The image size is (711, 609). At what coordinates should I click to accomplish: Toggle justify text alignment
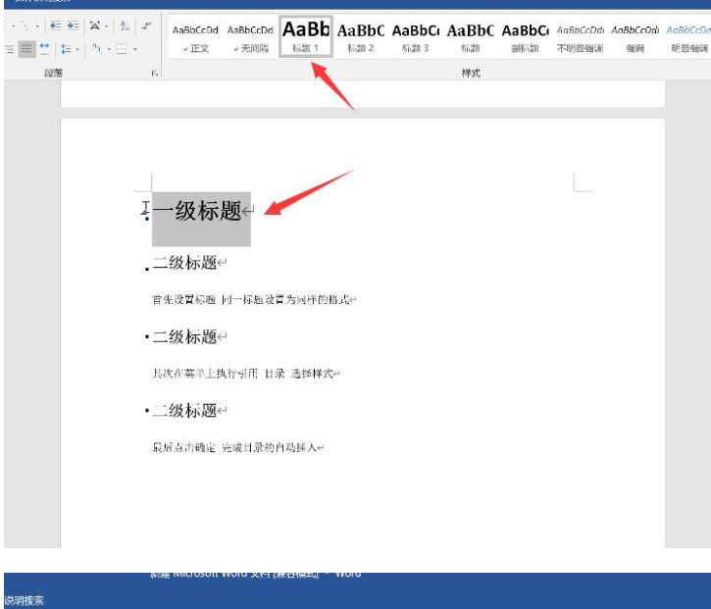click(26, 49)
